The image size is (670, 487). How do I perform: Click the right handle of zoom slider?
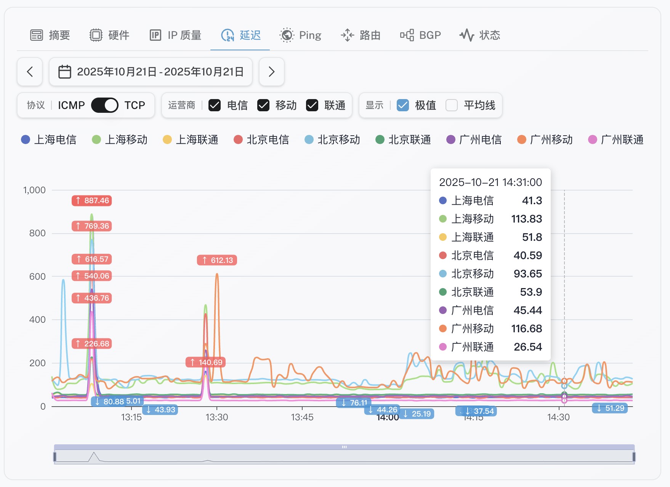tap(634, 457)
